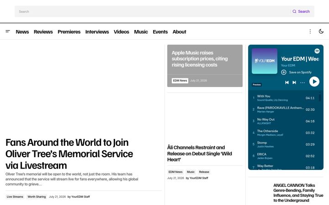
Task: Click the Preview badge in Spotify player
Action: [257, 85]
